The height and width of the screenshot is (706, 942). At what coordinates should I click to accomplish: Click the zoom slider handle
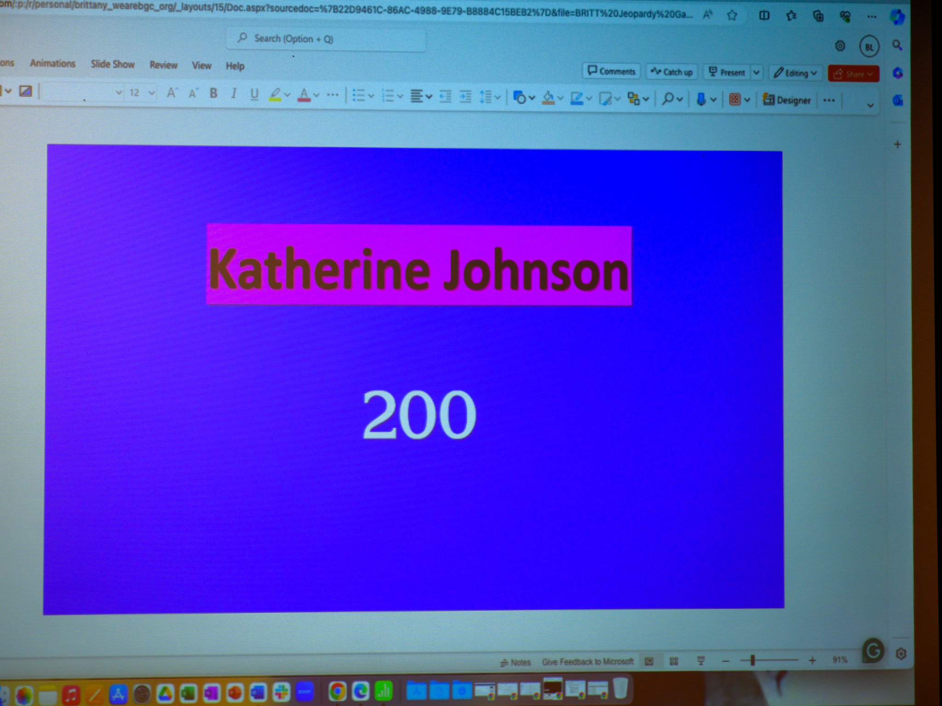tap(752, 661)
